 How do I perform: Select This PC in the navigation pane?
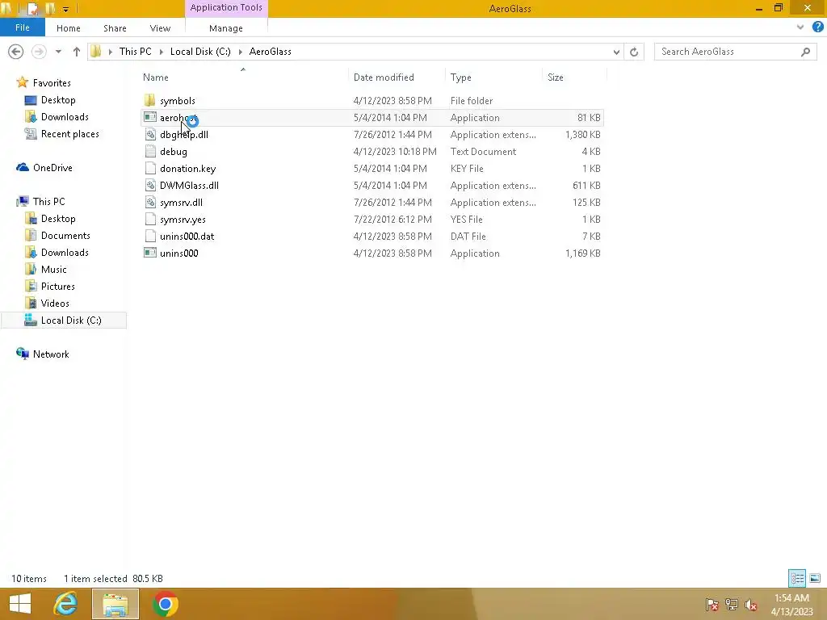(x=49, y=201)
